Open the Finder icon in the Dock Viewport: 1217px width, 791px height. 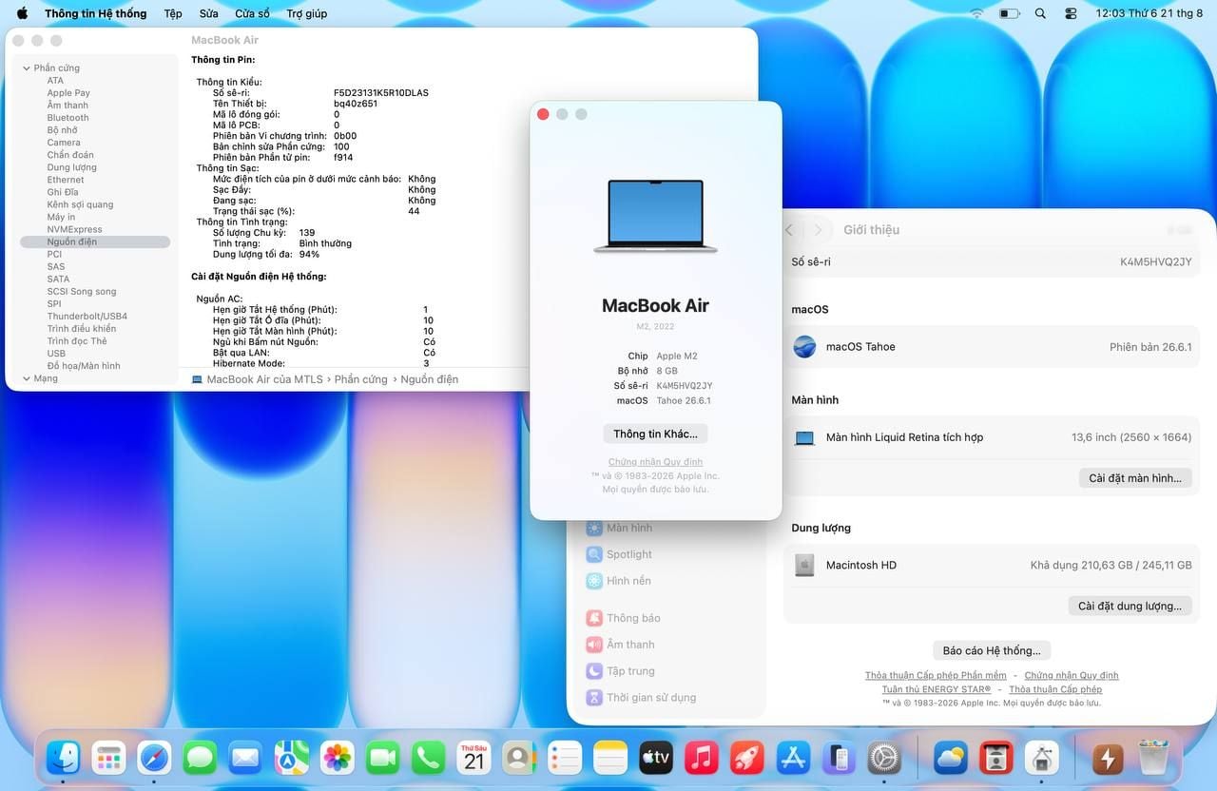(x=64, y=758)
